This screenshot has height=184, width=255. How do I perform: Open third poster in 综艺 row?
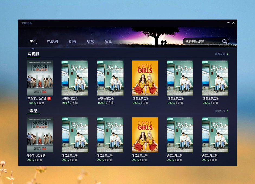point(110,135)
